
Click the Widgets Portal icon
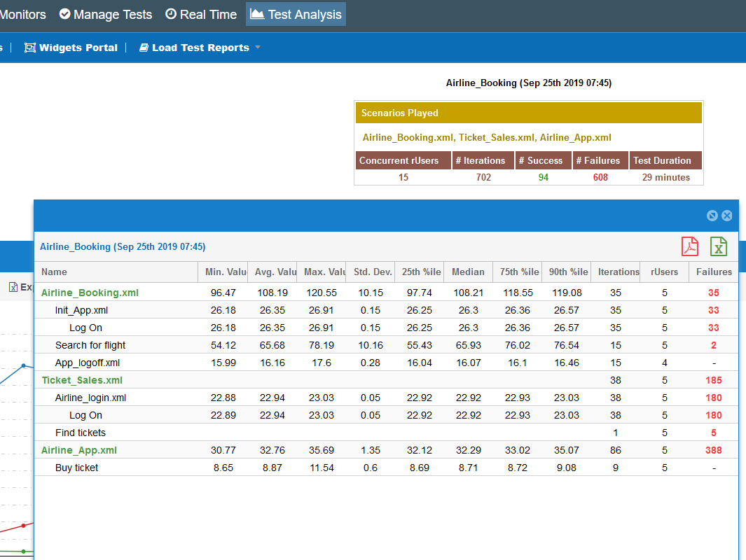30,48
